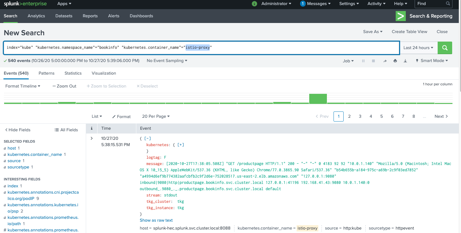This screenshot has height=233, width=461.
Task: Export results with download icon
Action: click(405, 61)
